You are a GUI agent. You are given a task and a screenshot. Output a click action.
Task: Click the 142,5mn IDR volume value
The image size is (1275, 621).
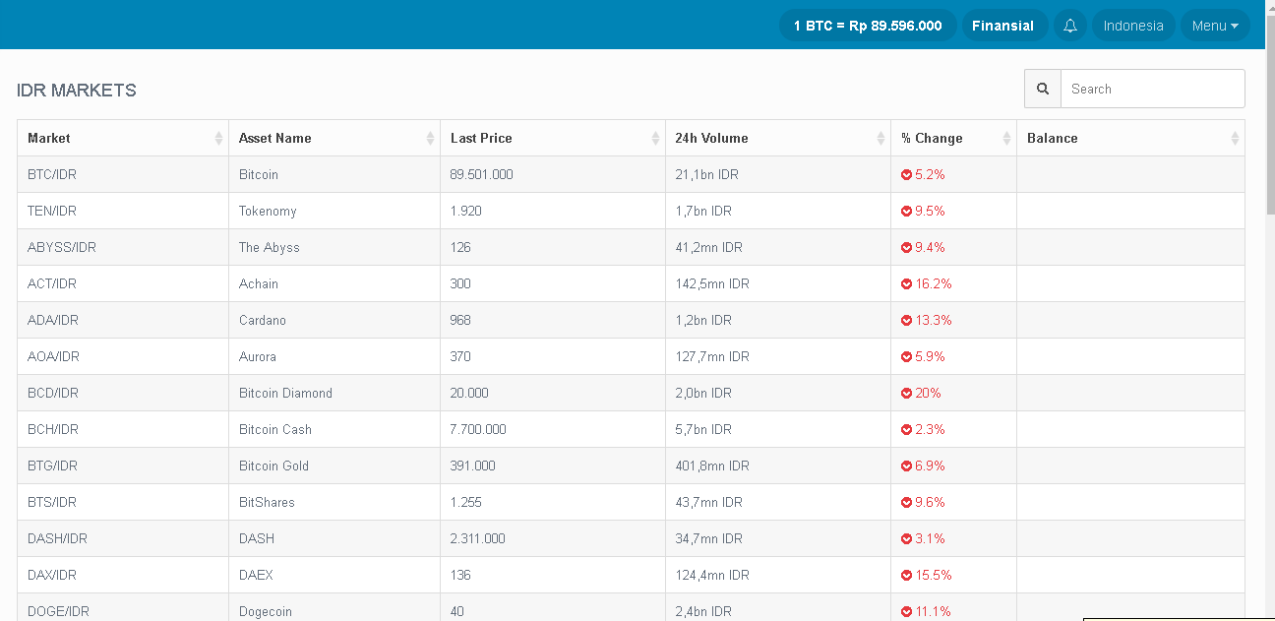point(712,283)
